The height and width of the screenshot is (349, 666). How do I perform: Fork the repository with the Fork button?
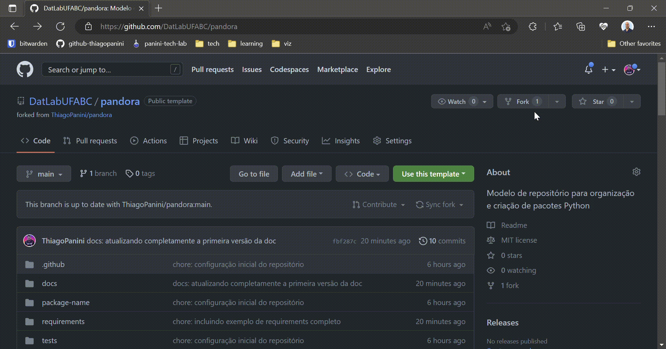(523, 101)
